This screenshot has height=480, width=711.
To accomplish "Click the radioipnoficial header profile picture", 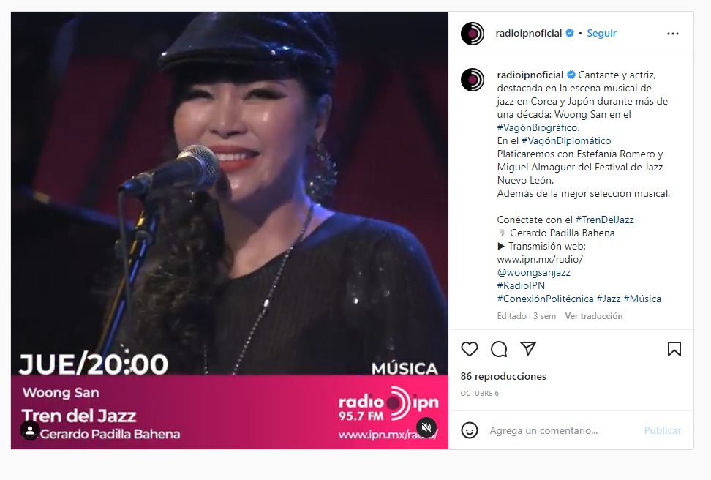I will 473,34.
